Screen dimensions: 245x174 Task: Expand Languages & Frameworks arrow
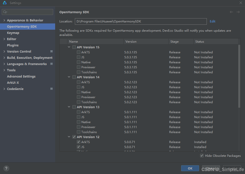(4, 64)
